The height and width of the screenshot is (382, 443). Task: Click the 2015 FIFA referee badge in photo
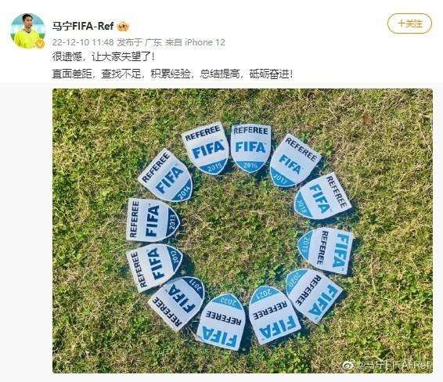(x=205, y=148)
